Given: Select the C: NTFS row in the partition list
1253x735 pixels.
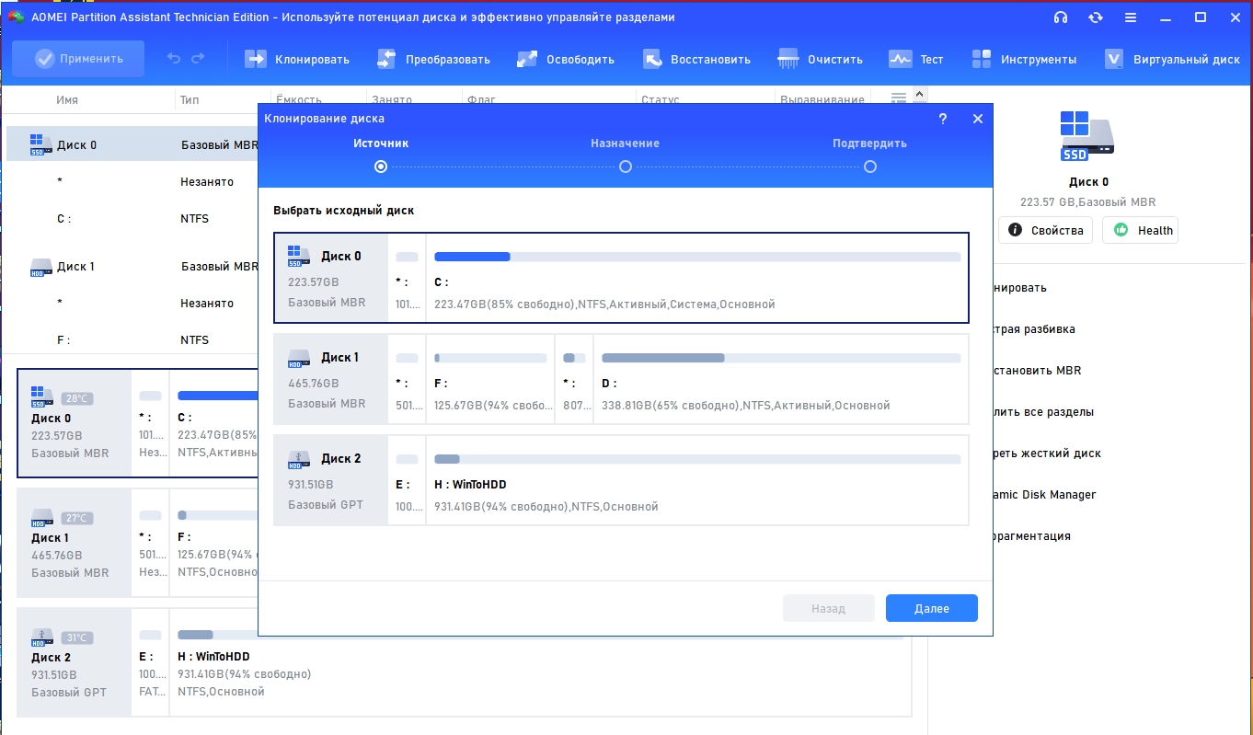Looking at the screenshot, I should (x=132, y=219).
